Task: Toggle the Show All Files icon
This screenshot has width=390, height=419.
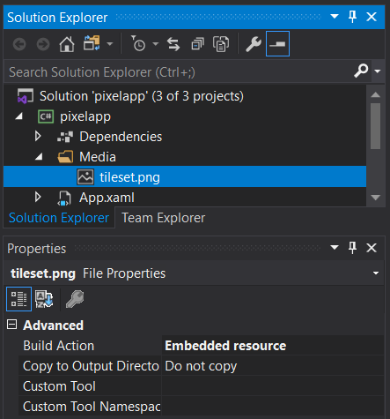Action: 221,44
